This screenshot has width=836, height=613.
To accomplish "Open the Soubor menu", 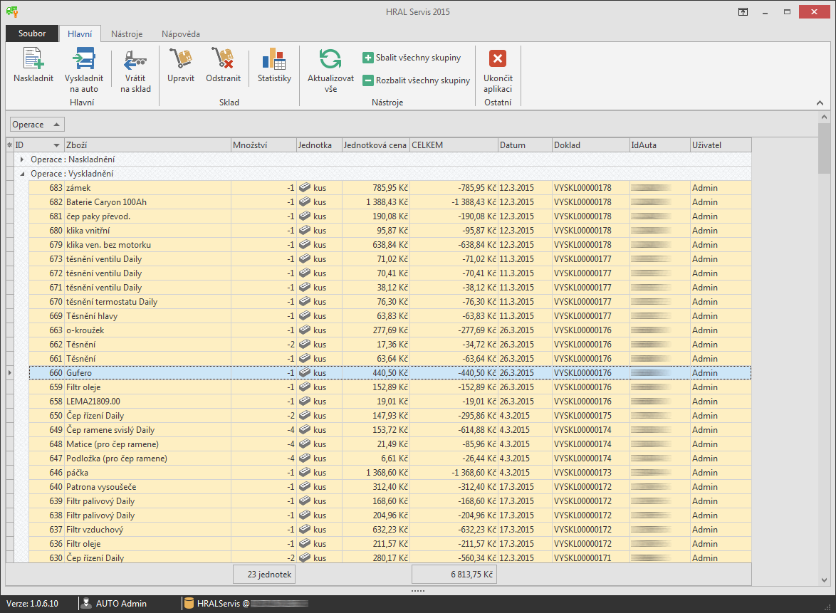I will [x=32, y=33].
